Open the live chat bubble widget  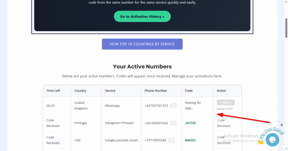pyautogui.click(x=272, y=139)
